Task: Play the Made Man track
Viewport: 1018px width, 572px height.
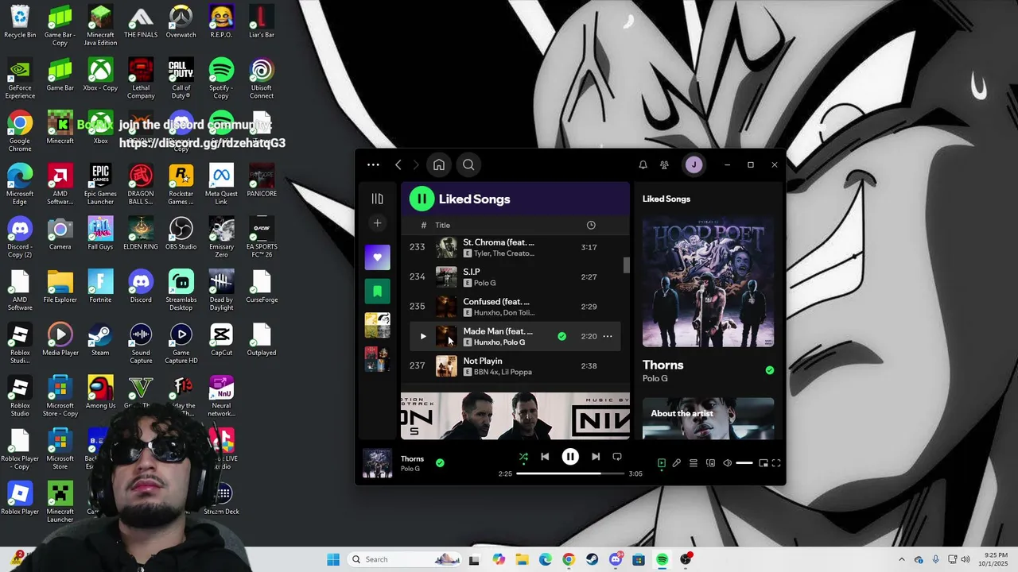Action: 423,336
